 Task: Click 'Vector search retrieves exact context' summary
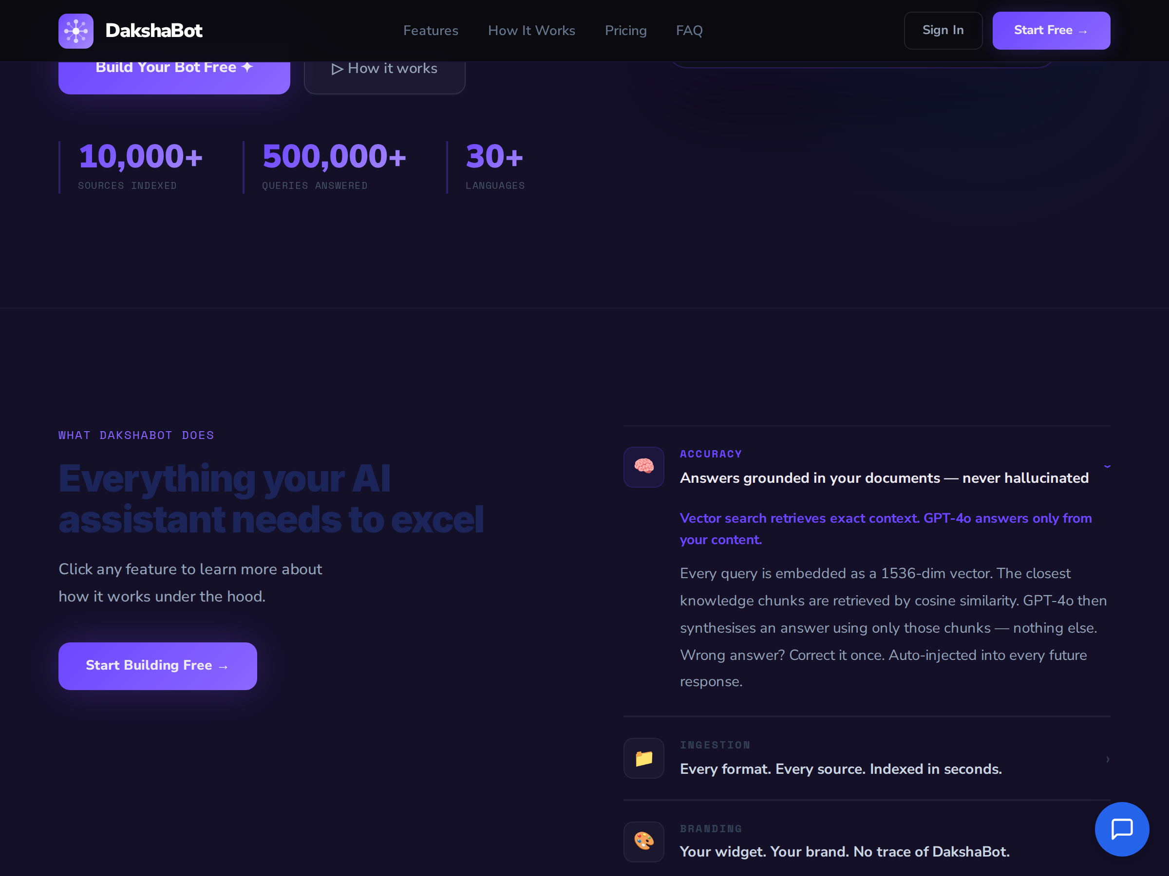pyautogui.click(x=886, y=529)
